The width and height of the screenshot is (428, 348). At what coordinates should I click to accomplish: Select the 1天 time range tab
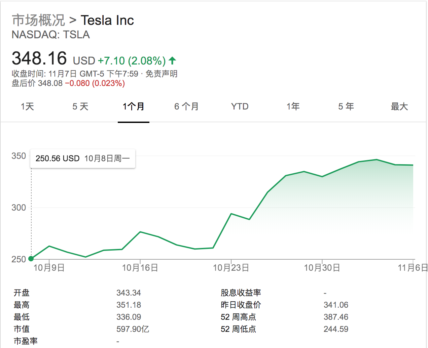(x=27, y=107)
